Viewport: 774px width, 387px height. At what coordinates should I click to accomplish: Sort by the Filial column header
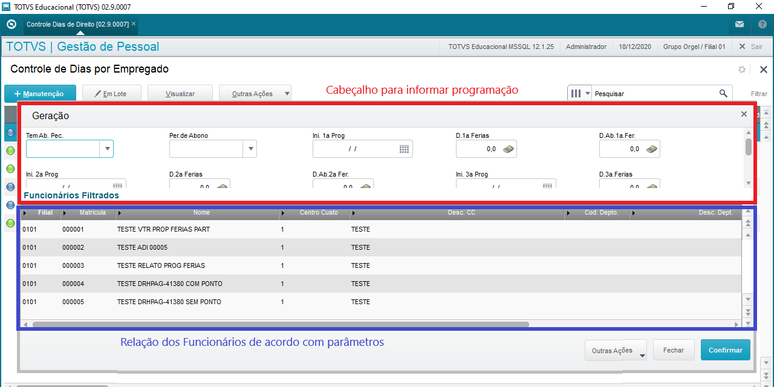40,213
